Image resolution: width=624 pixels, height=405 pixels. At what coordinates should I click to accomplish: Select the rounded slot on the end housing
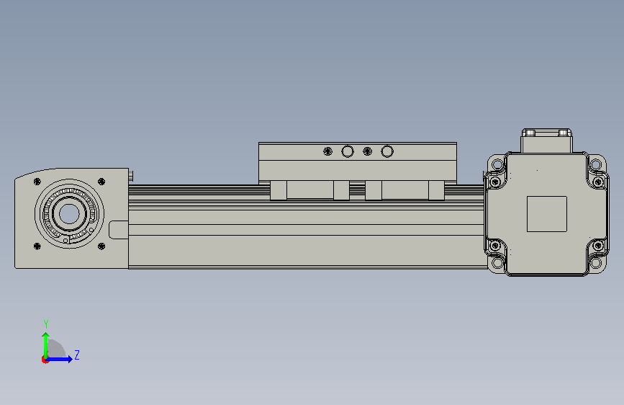tap(119, 230)
